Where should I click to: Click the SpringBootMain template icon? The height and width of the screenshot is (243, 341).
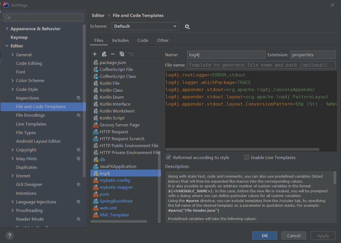pyautogui.click(x=96, y=201)
